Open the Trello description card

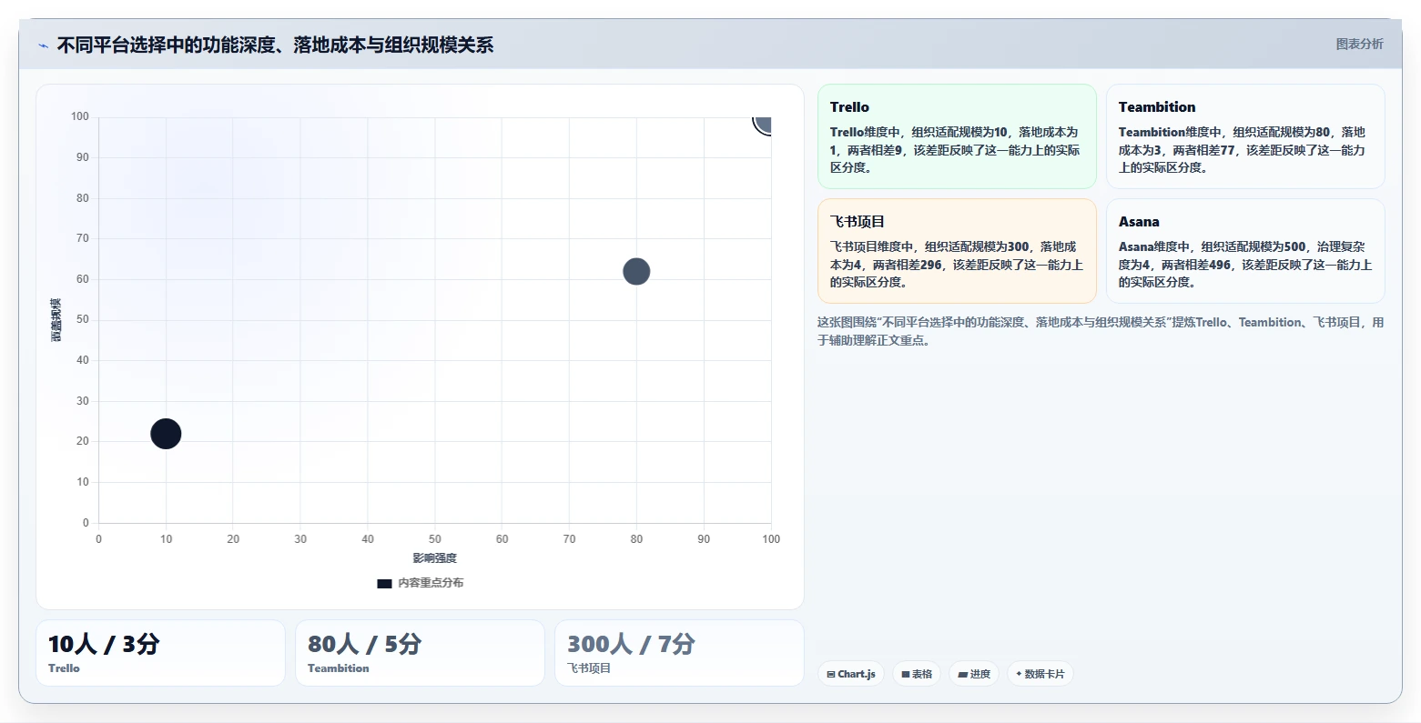957,136
